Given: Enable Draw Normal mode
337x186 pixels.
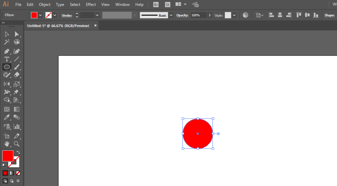Looking at the screenshot, I should (5, 181).
